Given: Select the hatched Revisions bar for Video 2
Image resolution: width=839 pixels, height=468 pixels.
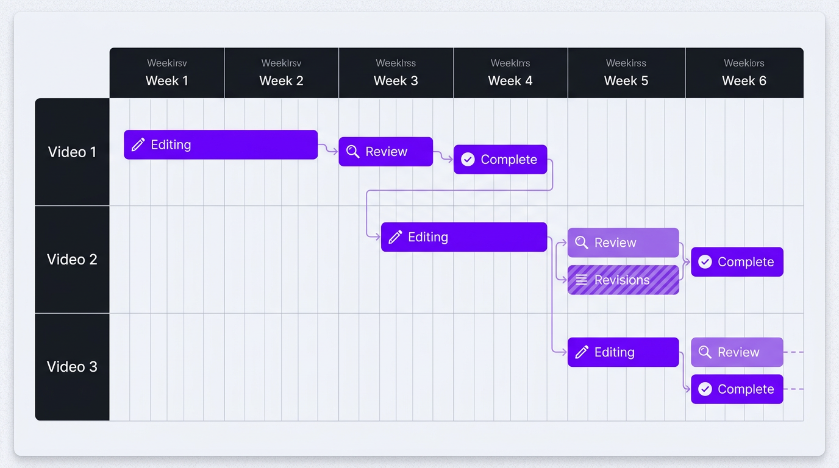Looking at the screenshot, I should pos(623,280).
